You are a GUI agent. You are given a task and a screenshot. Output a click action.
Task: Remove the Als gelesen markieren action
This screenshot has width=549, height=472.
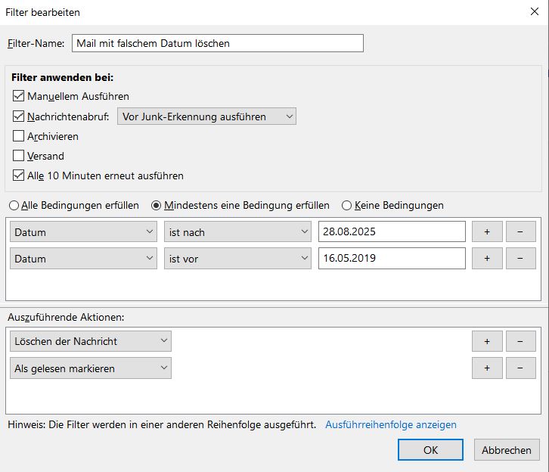tap(520, 368)
